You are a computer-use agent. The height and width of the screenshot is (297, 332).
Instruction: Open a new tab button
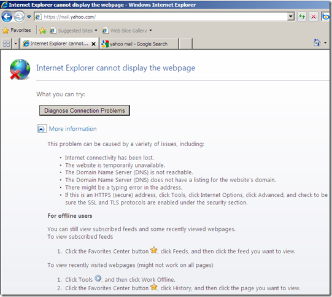[185, 44]
